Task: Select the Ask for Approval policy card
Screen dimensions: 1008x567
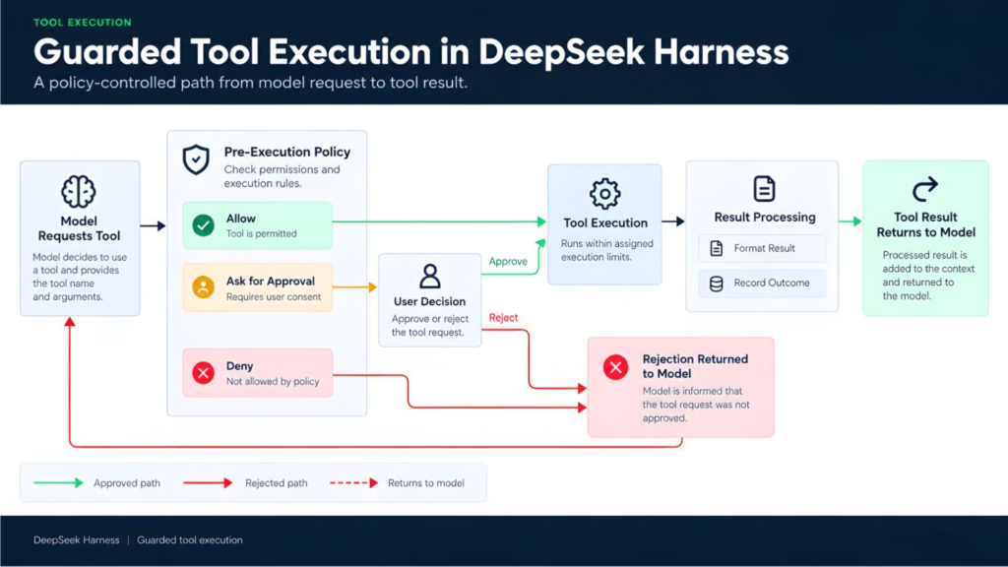Action: coord(257,287)
